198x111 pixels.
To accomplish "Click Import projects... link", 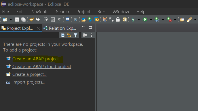I will [x=28, y=82].
